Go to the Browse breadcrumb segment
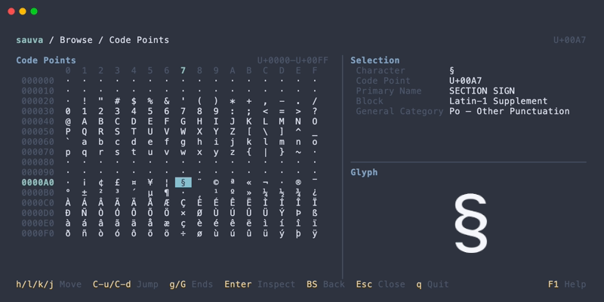This screenshot has width=604, height=302. coord(76,40)
